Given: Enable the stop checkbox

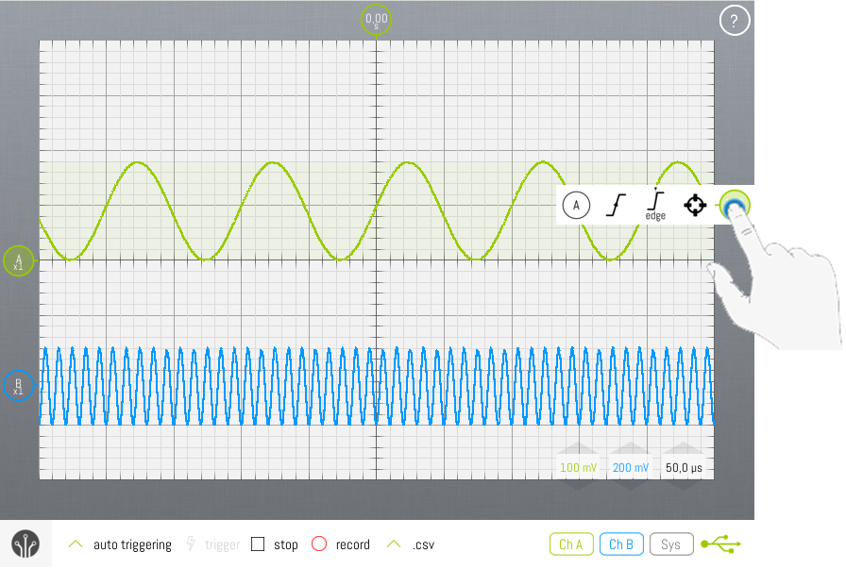Looking at the screenshot, I should pyautogui.click(x=258, y=544).
